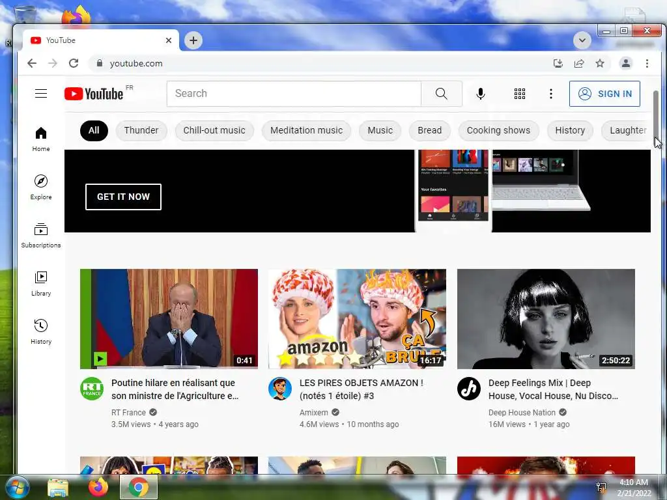The height and width of the screenshot is (500, 667).
Task: Open the YouTube hamburger guide menu
Action: [x=41, y=94]
